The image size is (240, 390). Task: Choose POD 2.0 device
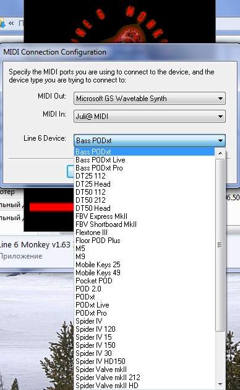pyautogui.click(x=145, y=289)
